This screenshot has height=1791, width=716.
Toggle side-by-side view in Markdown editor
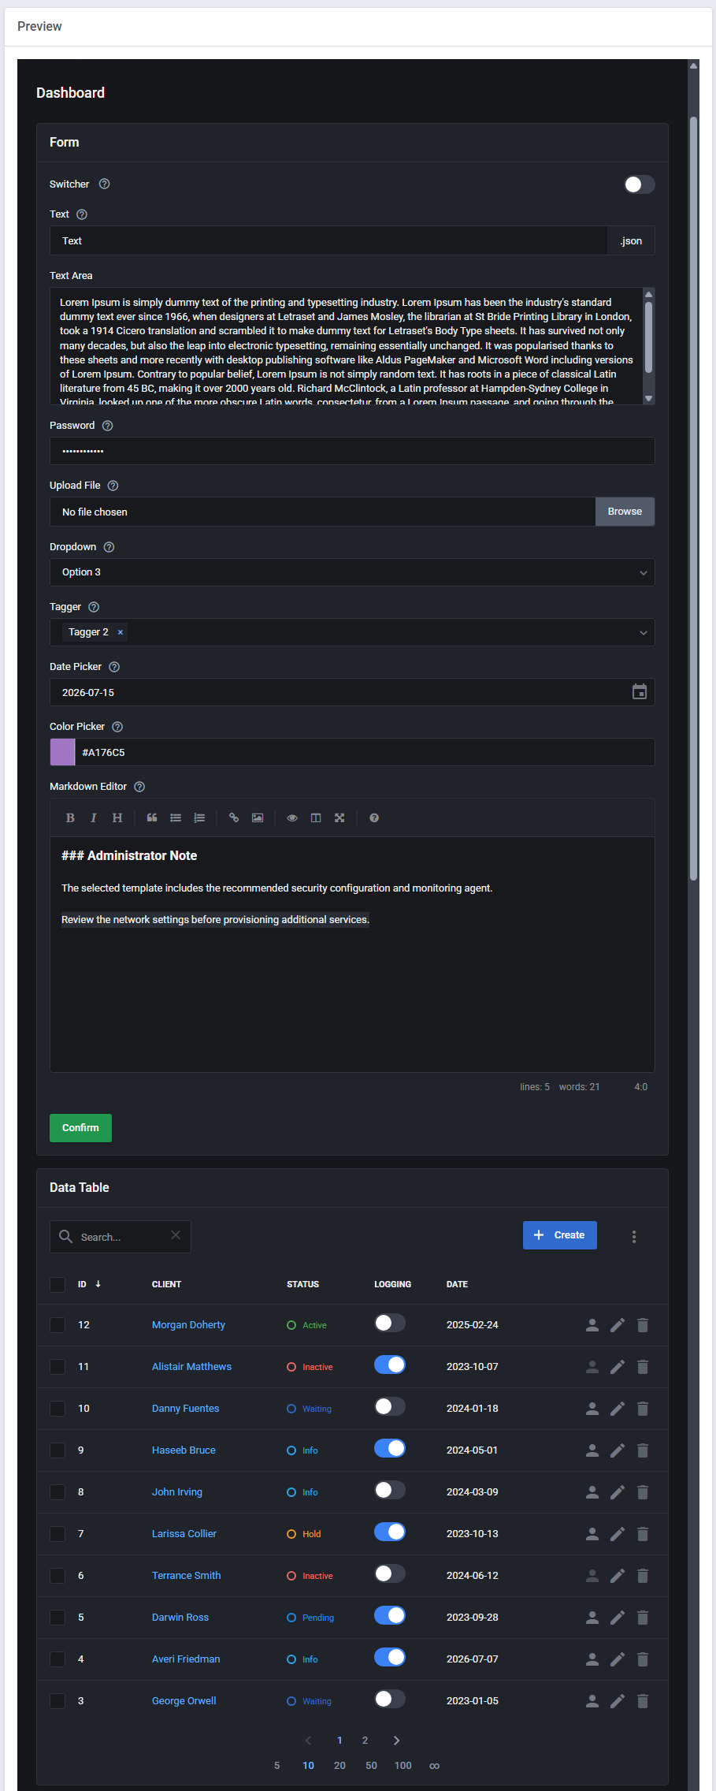coord(316,818)
